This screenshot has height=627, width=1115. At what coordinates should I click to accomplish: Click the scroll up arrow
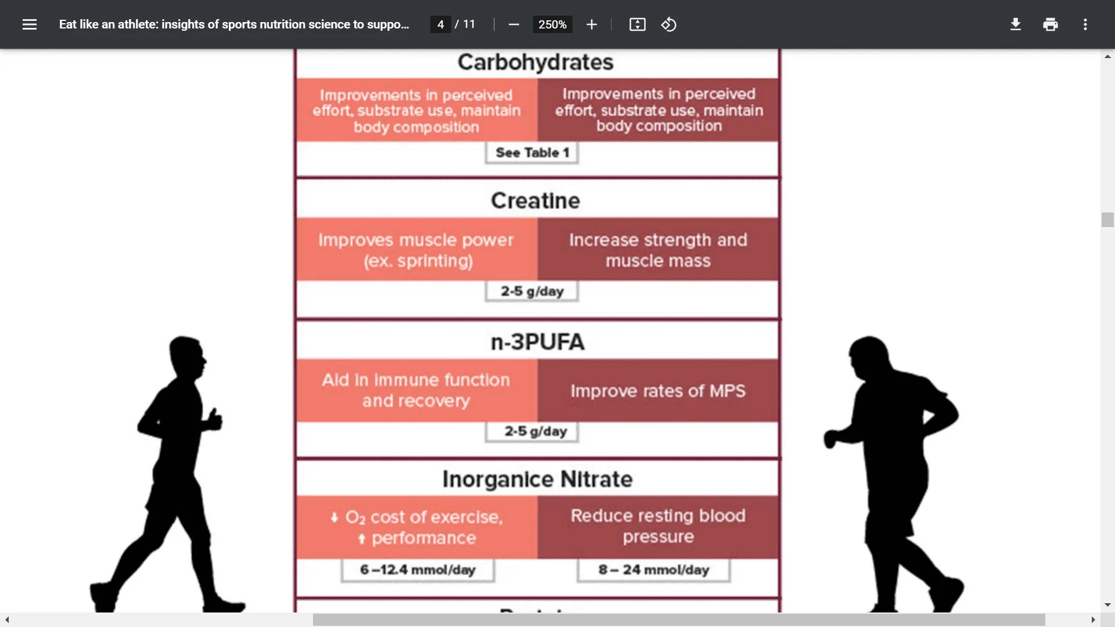click(x=1107, y=56)
